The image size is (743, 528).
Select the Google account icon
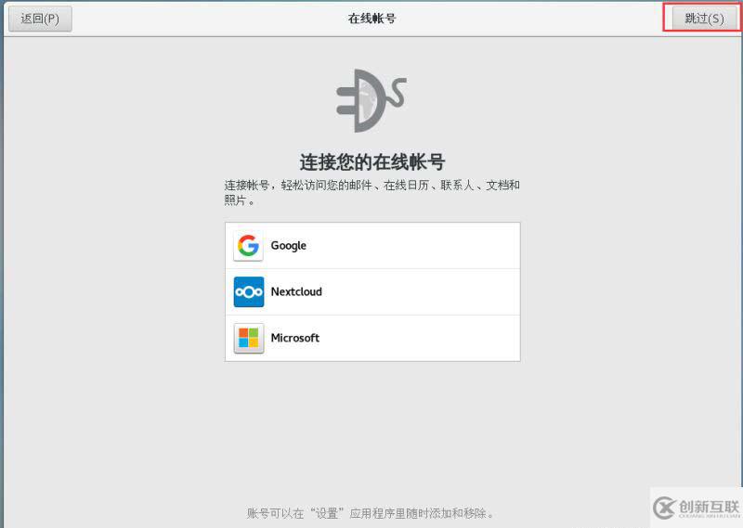[x=248, y=246]
